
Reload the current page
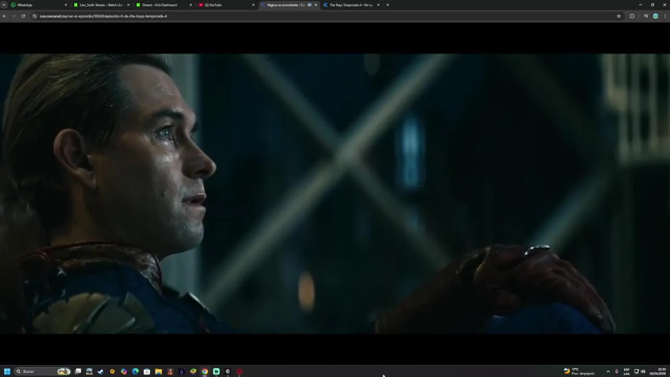pyautogui.click(x=23, y=16)
